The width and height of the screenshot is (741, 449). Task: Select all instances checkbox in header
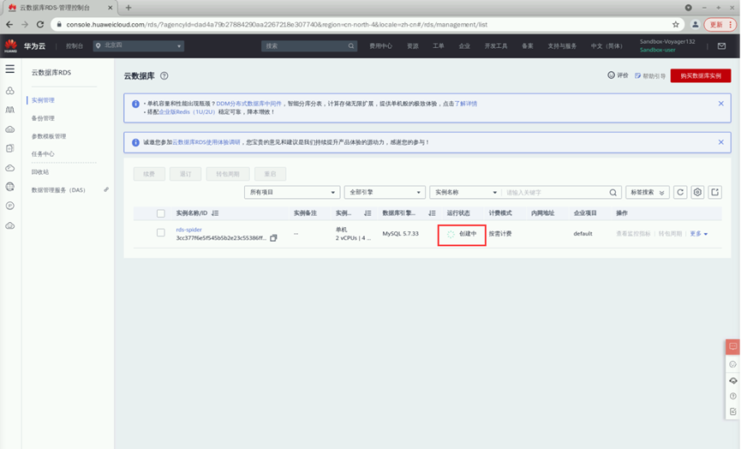161,213
